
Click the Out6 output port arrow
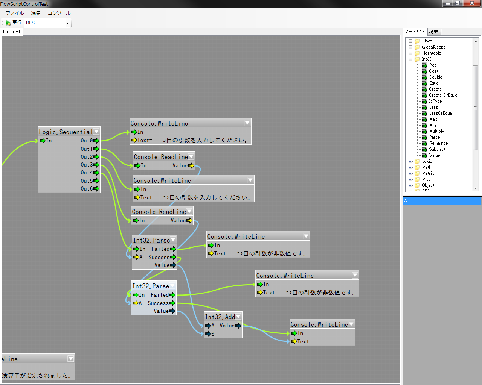point(96,189)
